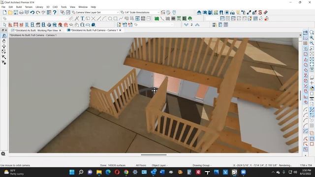Save the plan with floppy disk icon
The height and width of the screenshot is (177, 315).
click(16, 12)
